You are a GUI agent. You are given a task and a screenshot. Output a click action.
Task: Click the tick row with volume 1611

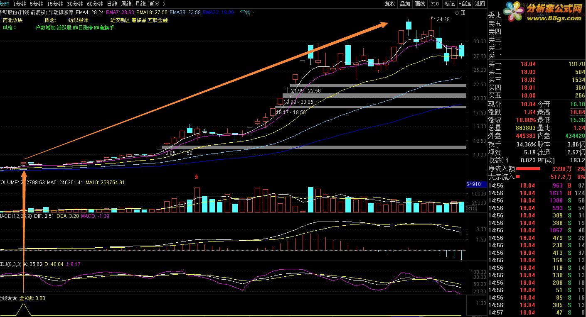[537, 193]
